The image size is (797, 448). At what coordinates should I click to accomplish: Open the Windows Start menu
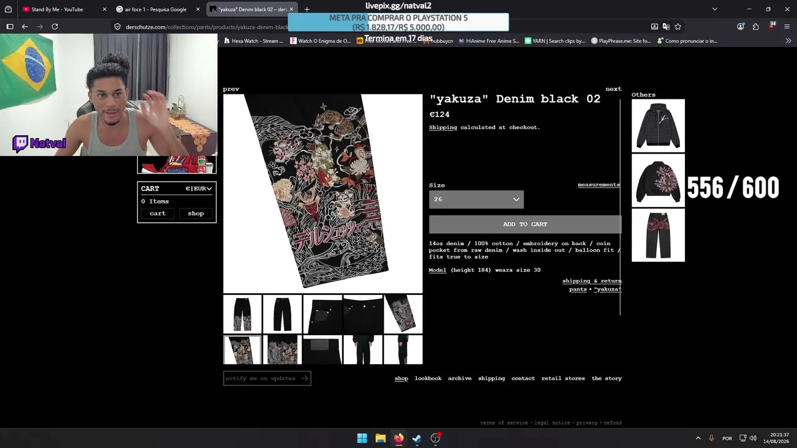[362, 438]
